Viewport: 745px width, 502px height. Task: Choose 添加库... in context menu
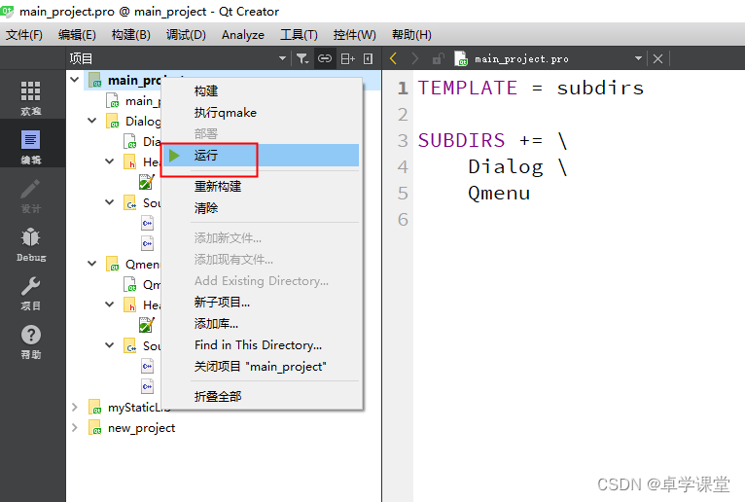262,323
